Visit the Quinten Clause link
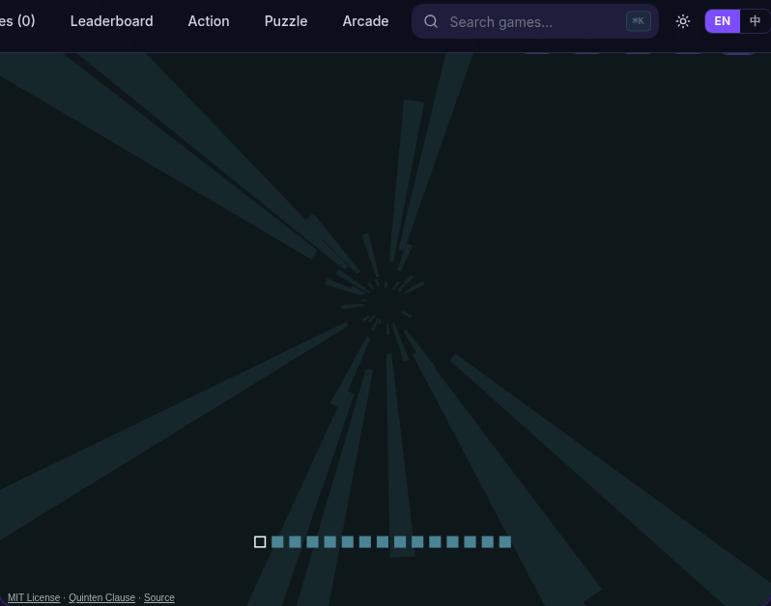This screenshot has width=771, height=606. (101, 597)
